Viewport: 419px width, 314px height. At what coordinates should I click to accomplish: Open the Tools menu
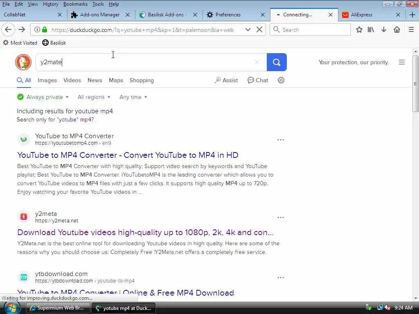tap(98, 4)
